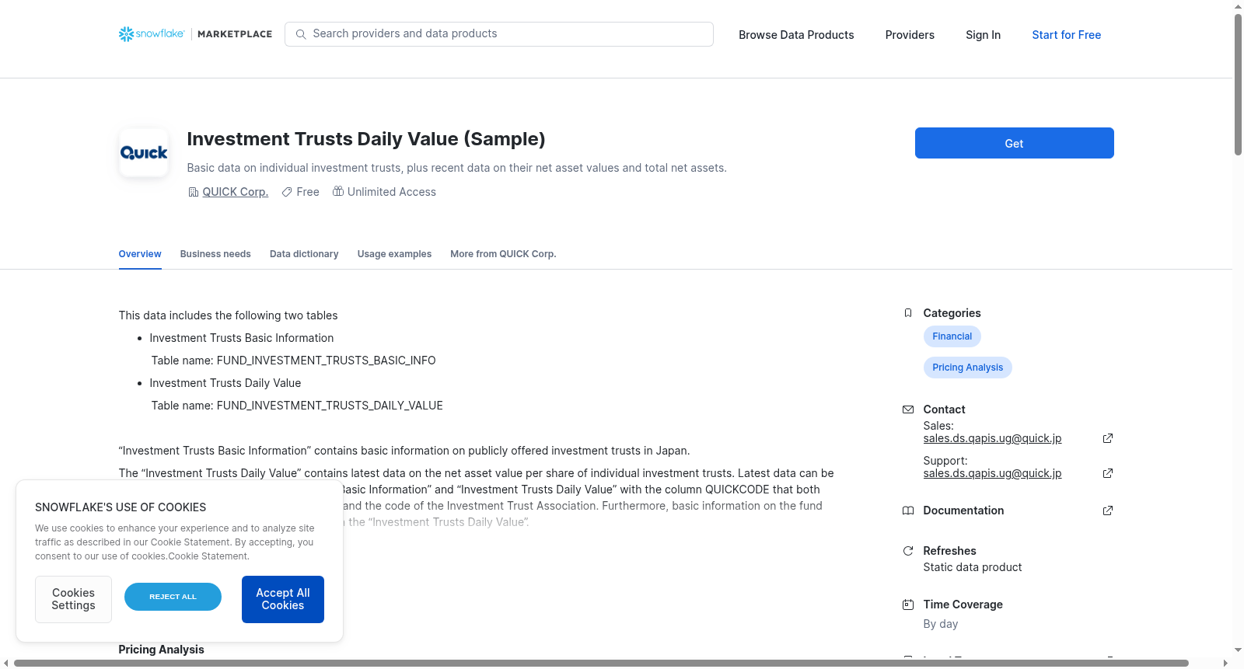Click the Support email sales.ds.qapis.ug@quick.jp

[992, 473]
